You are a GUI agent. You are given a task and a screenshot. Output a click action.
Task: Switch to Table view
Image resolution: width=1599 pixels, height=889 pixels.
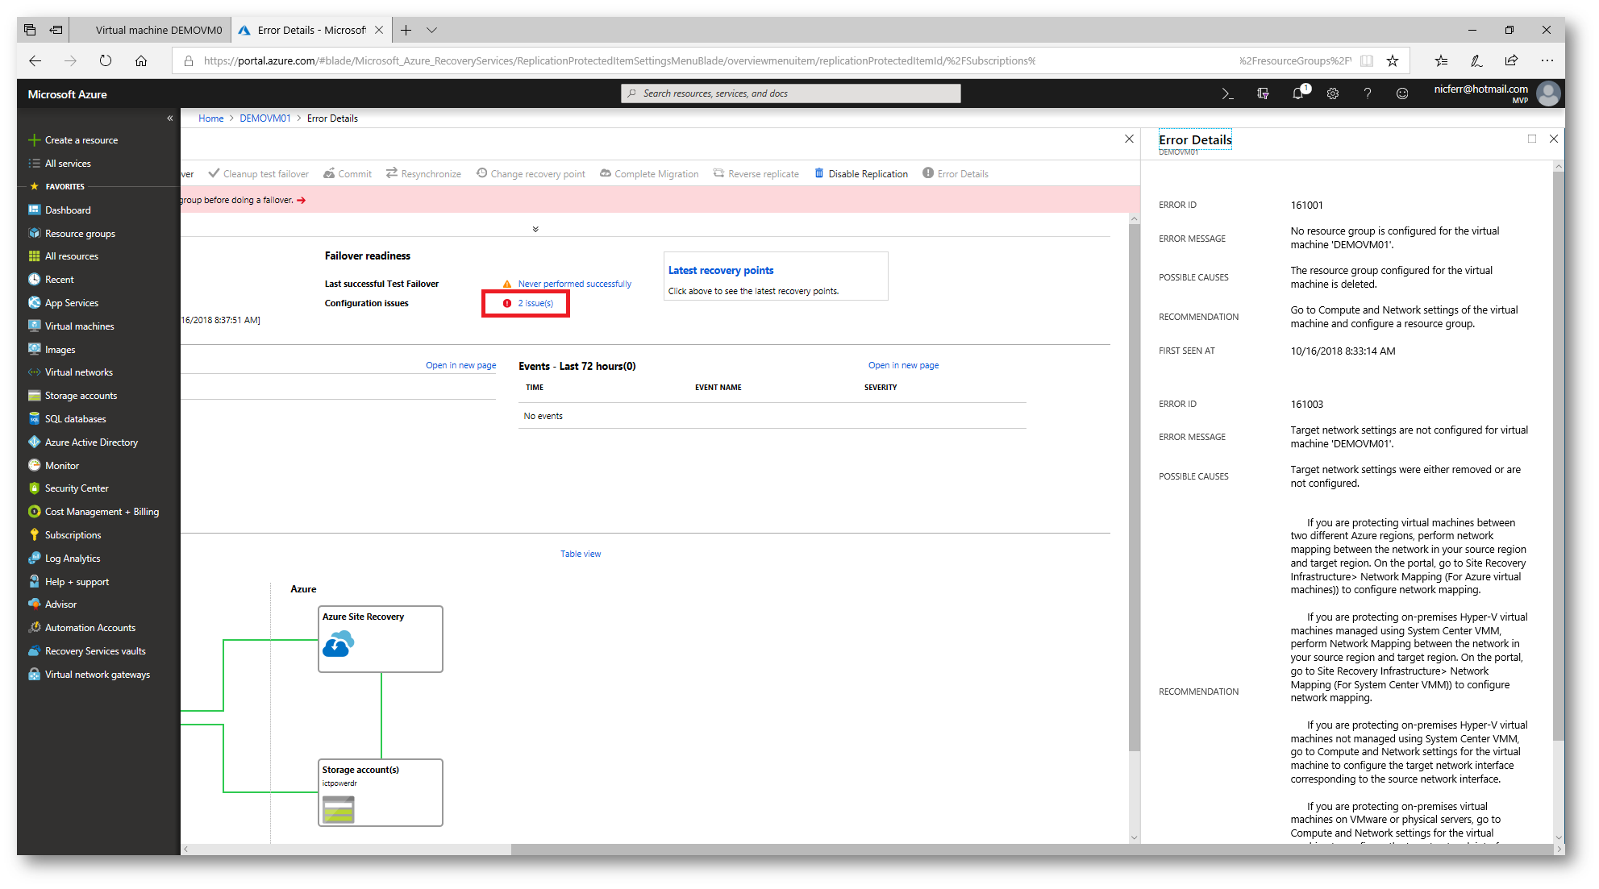pyautogui.click(x=581, y=555)
